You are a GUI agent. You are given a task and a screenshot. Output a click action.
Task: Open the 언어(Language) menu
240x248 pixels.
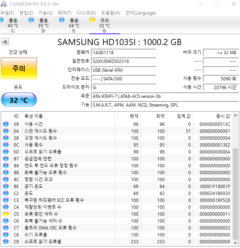tap(141, 13)
